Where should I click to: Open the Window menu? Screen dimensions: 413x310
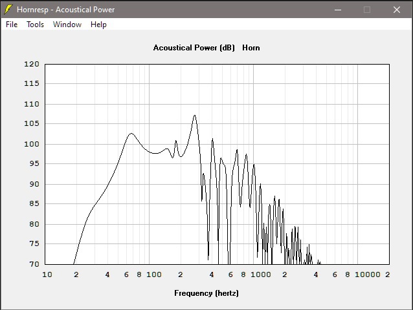(67, 25)
